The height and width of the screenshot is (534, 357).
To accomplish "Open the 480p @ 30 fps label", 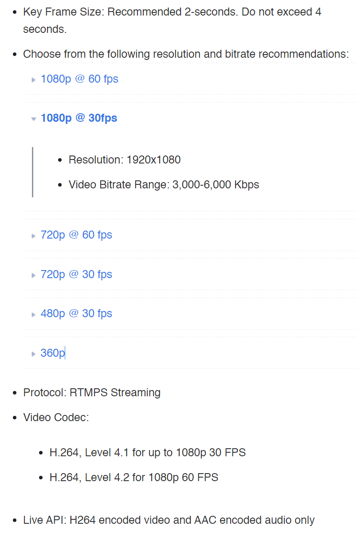I will click(x=76, y=314).
